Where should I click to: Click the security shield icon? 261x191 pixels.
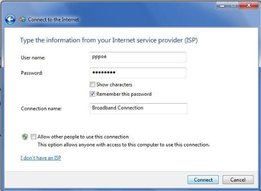tap(25, 137)
